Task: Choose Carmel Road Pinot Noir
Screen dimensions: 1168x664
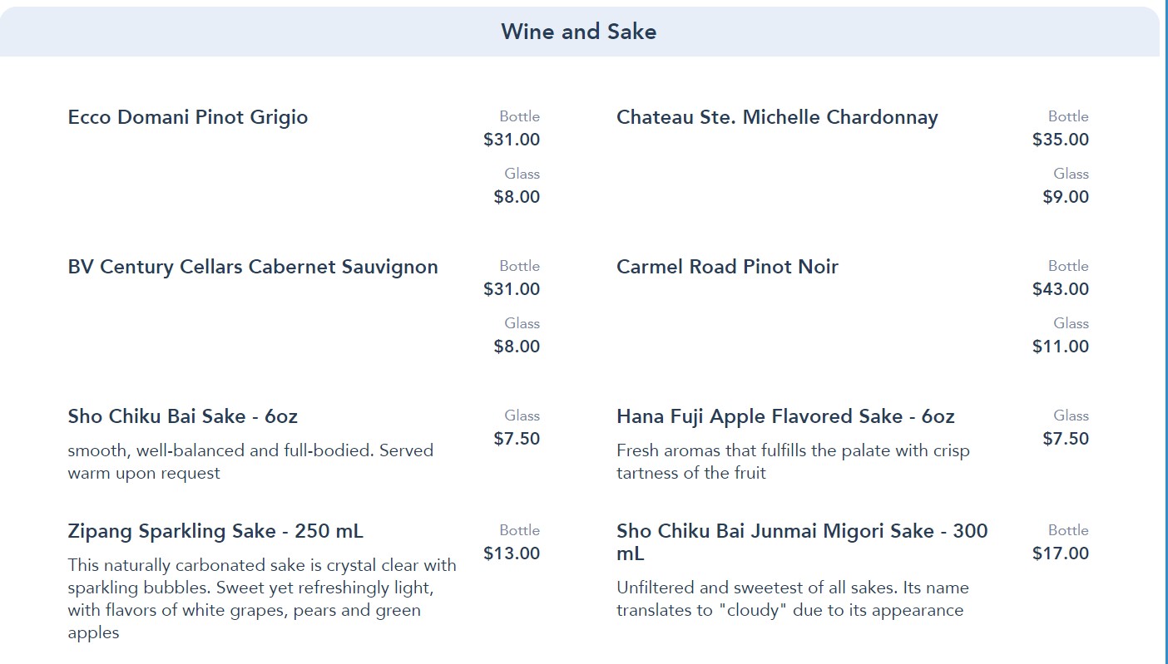Action: click(727, 267)
